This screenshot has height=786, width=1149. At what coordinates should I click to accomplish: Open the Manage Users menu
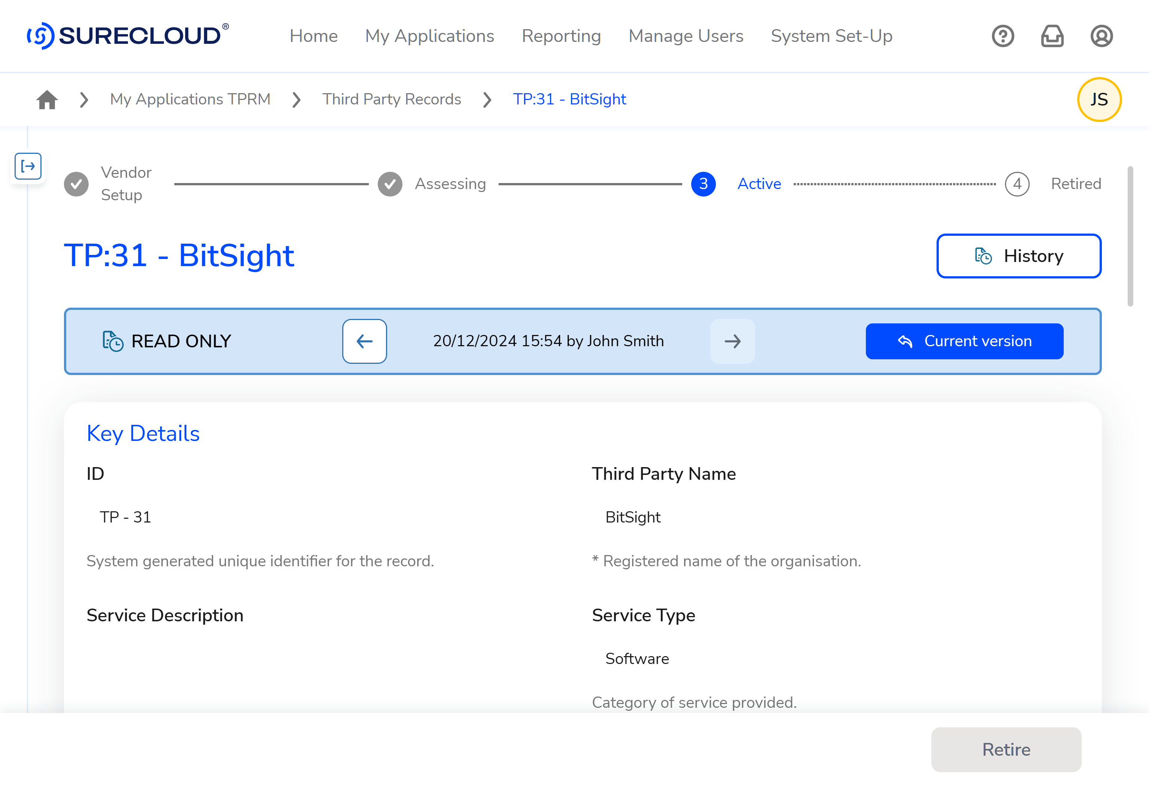(686, 36)
